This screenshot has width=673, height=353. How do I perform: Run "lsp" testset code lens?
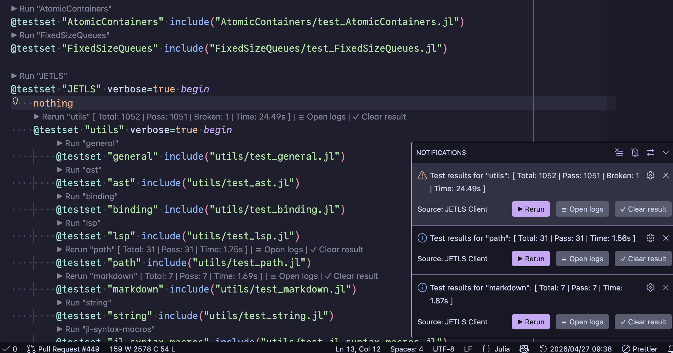point(79,223)
